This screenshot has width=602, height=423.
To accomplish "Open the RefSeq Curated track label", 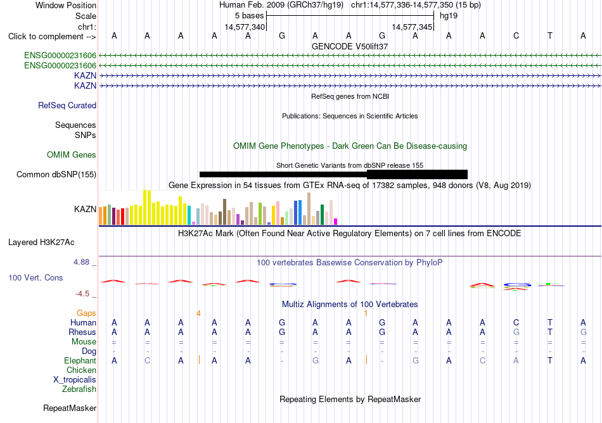I will coord(67,106).
